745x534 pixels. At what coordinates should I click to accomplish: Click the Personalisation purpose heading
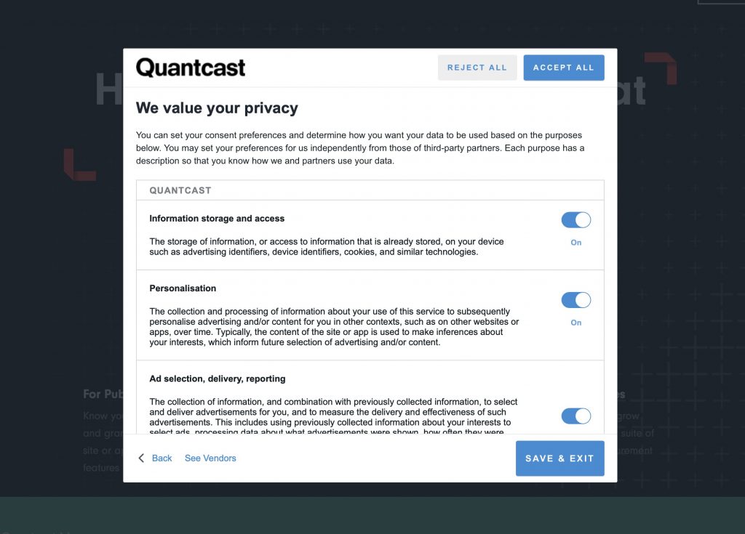point(183,288)
